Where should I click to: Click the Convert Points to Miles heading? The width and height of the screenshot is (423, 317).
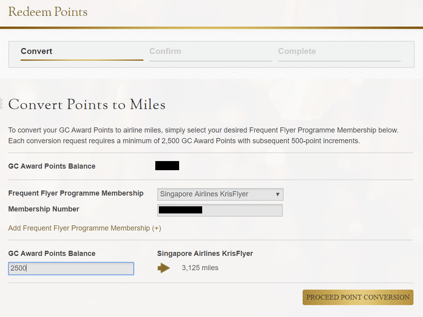87,105
